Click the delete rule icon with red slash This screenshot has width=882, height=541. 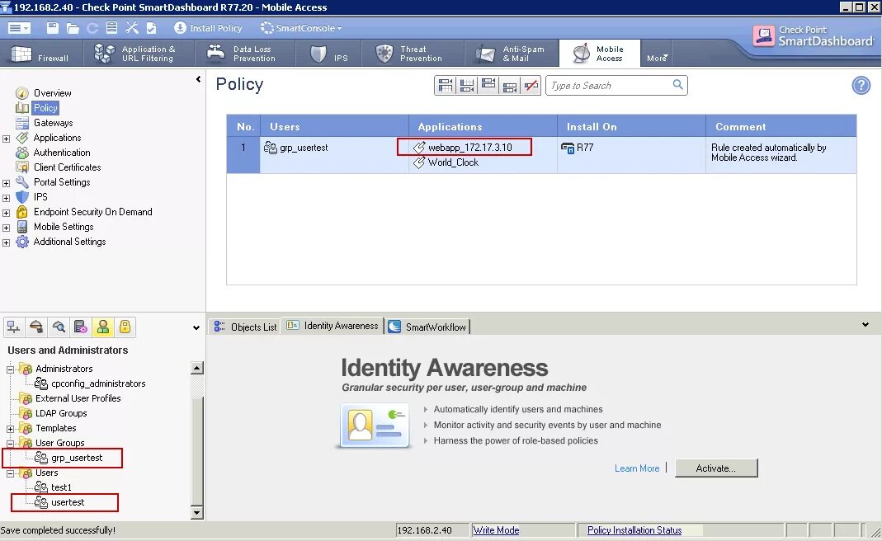pos(531,86)
